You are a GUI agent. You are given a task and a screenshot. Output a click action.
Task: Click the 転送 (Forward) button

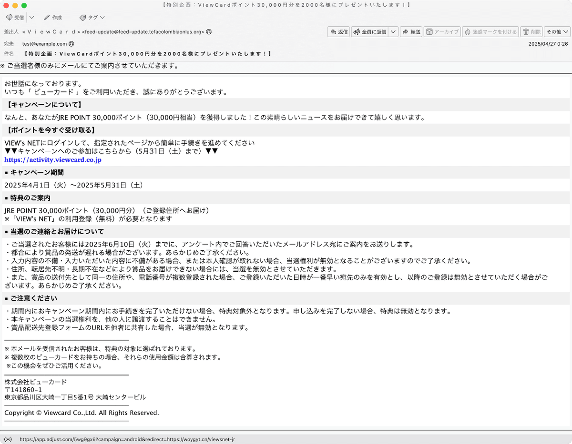411,32
